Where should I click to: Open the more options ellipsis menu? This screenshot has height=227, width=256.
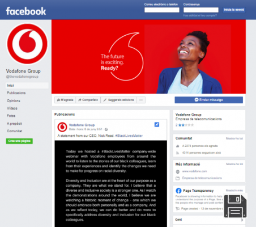(x=141, y=100)
